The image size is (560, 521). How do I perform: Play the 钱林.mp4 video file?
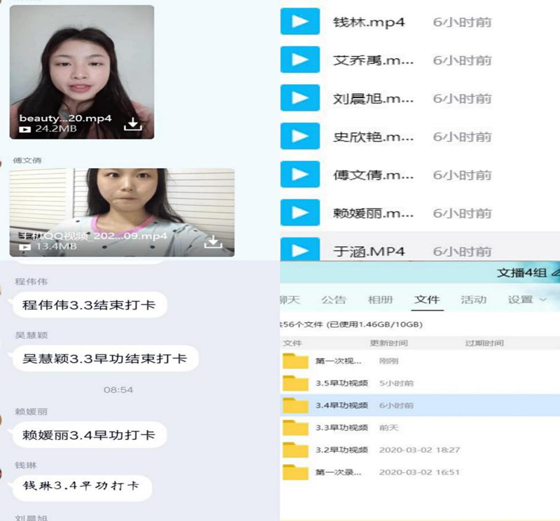tap(300, 22)
